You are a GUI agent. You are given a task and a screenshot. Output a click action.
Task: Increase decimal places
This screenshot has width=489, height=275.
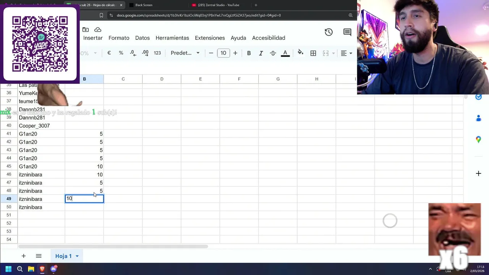click(145, 53)
